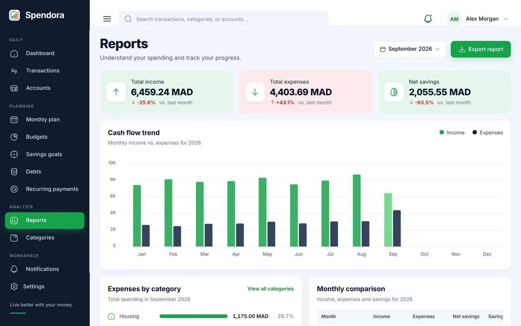
Task: Click the Alex Morgan user name
Action: pyautogui.click(x=482, y=19)
